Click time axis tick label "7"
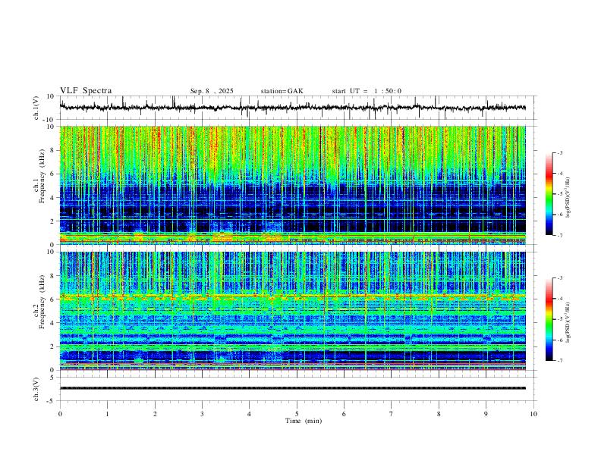Screen dimensions: 601x464 tap(392, 414)
